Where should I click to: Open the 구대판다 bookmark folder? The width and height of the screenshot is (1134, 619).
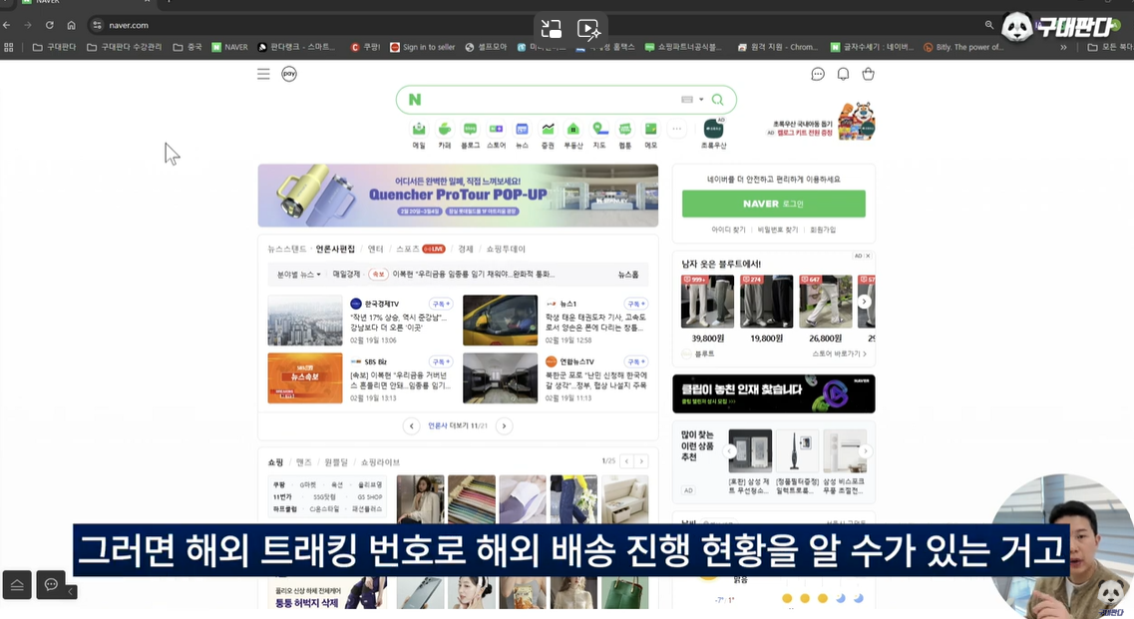tap(54, 47)
